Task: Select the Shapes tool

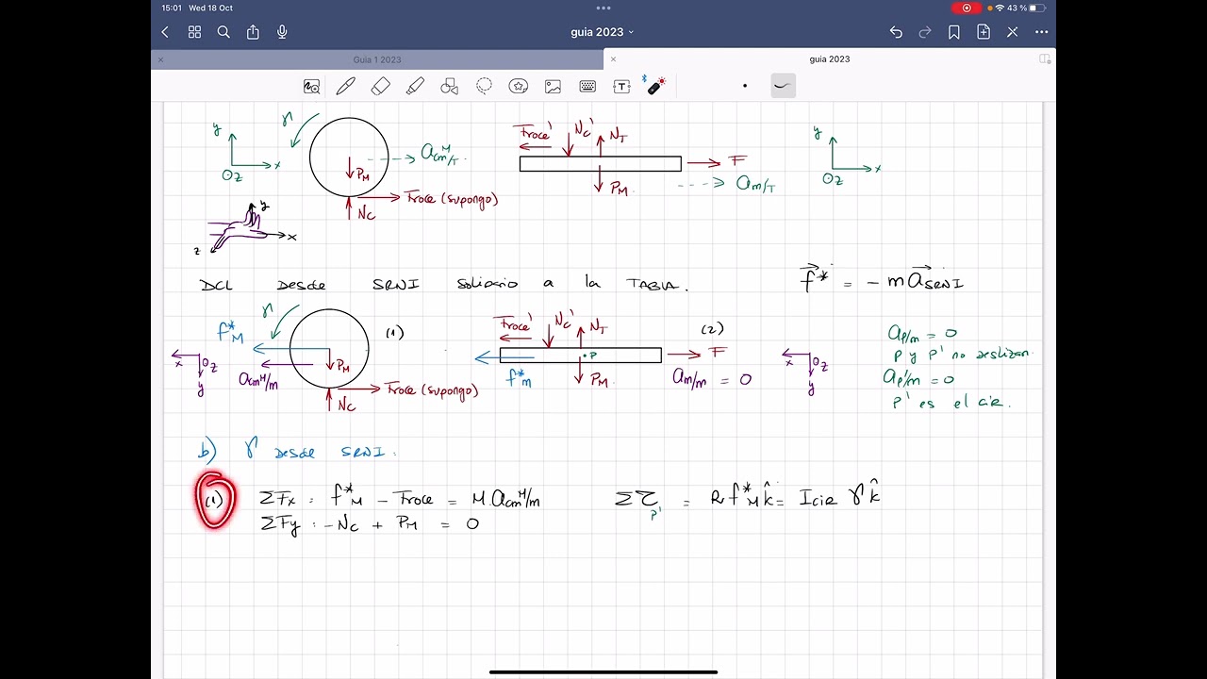Action: (450, 87)
